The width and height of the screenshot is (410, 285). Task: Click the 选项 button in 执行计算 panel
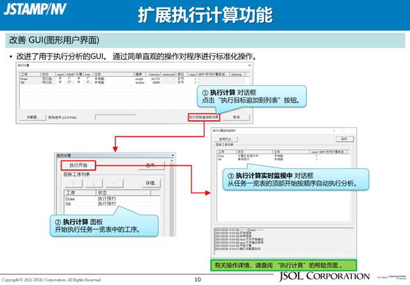tap(151, 165)
